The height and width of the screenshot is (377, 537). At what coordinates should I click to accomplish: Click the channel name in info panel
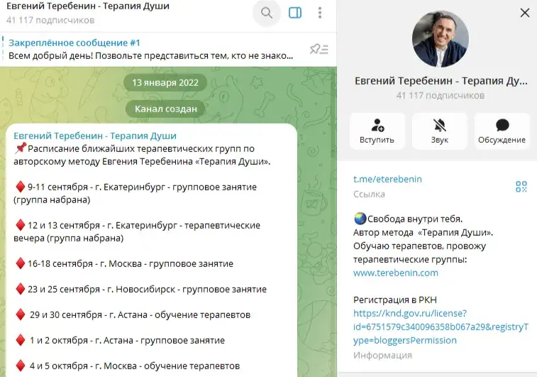pyautogui.click(x=441, y=81)
